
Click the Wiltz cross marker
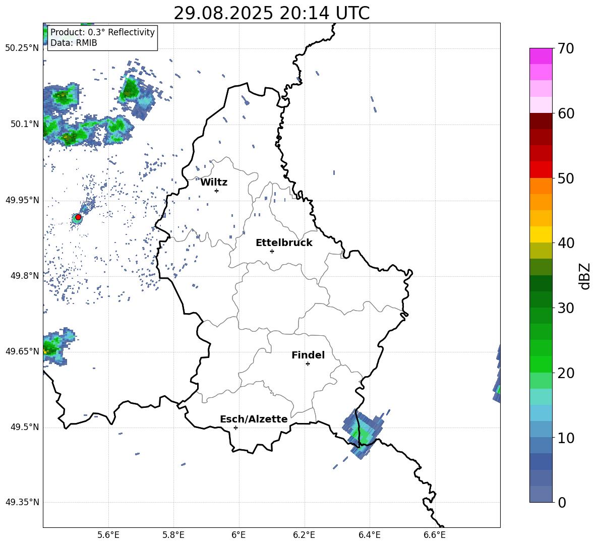216,191
